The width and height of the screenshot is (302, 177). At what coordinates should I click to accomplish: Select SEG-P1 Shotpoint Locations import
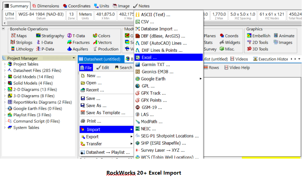(x=168, y=136)
